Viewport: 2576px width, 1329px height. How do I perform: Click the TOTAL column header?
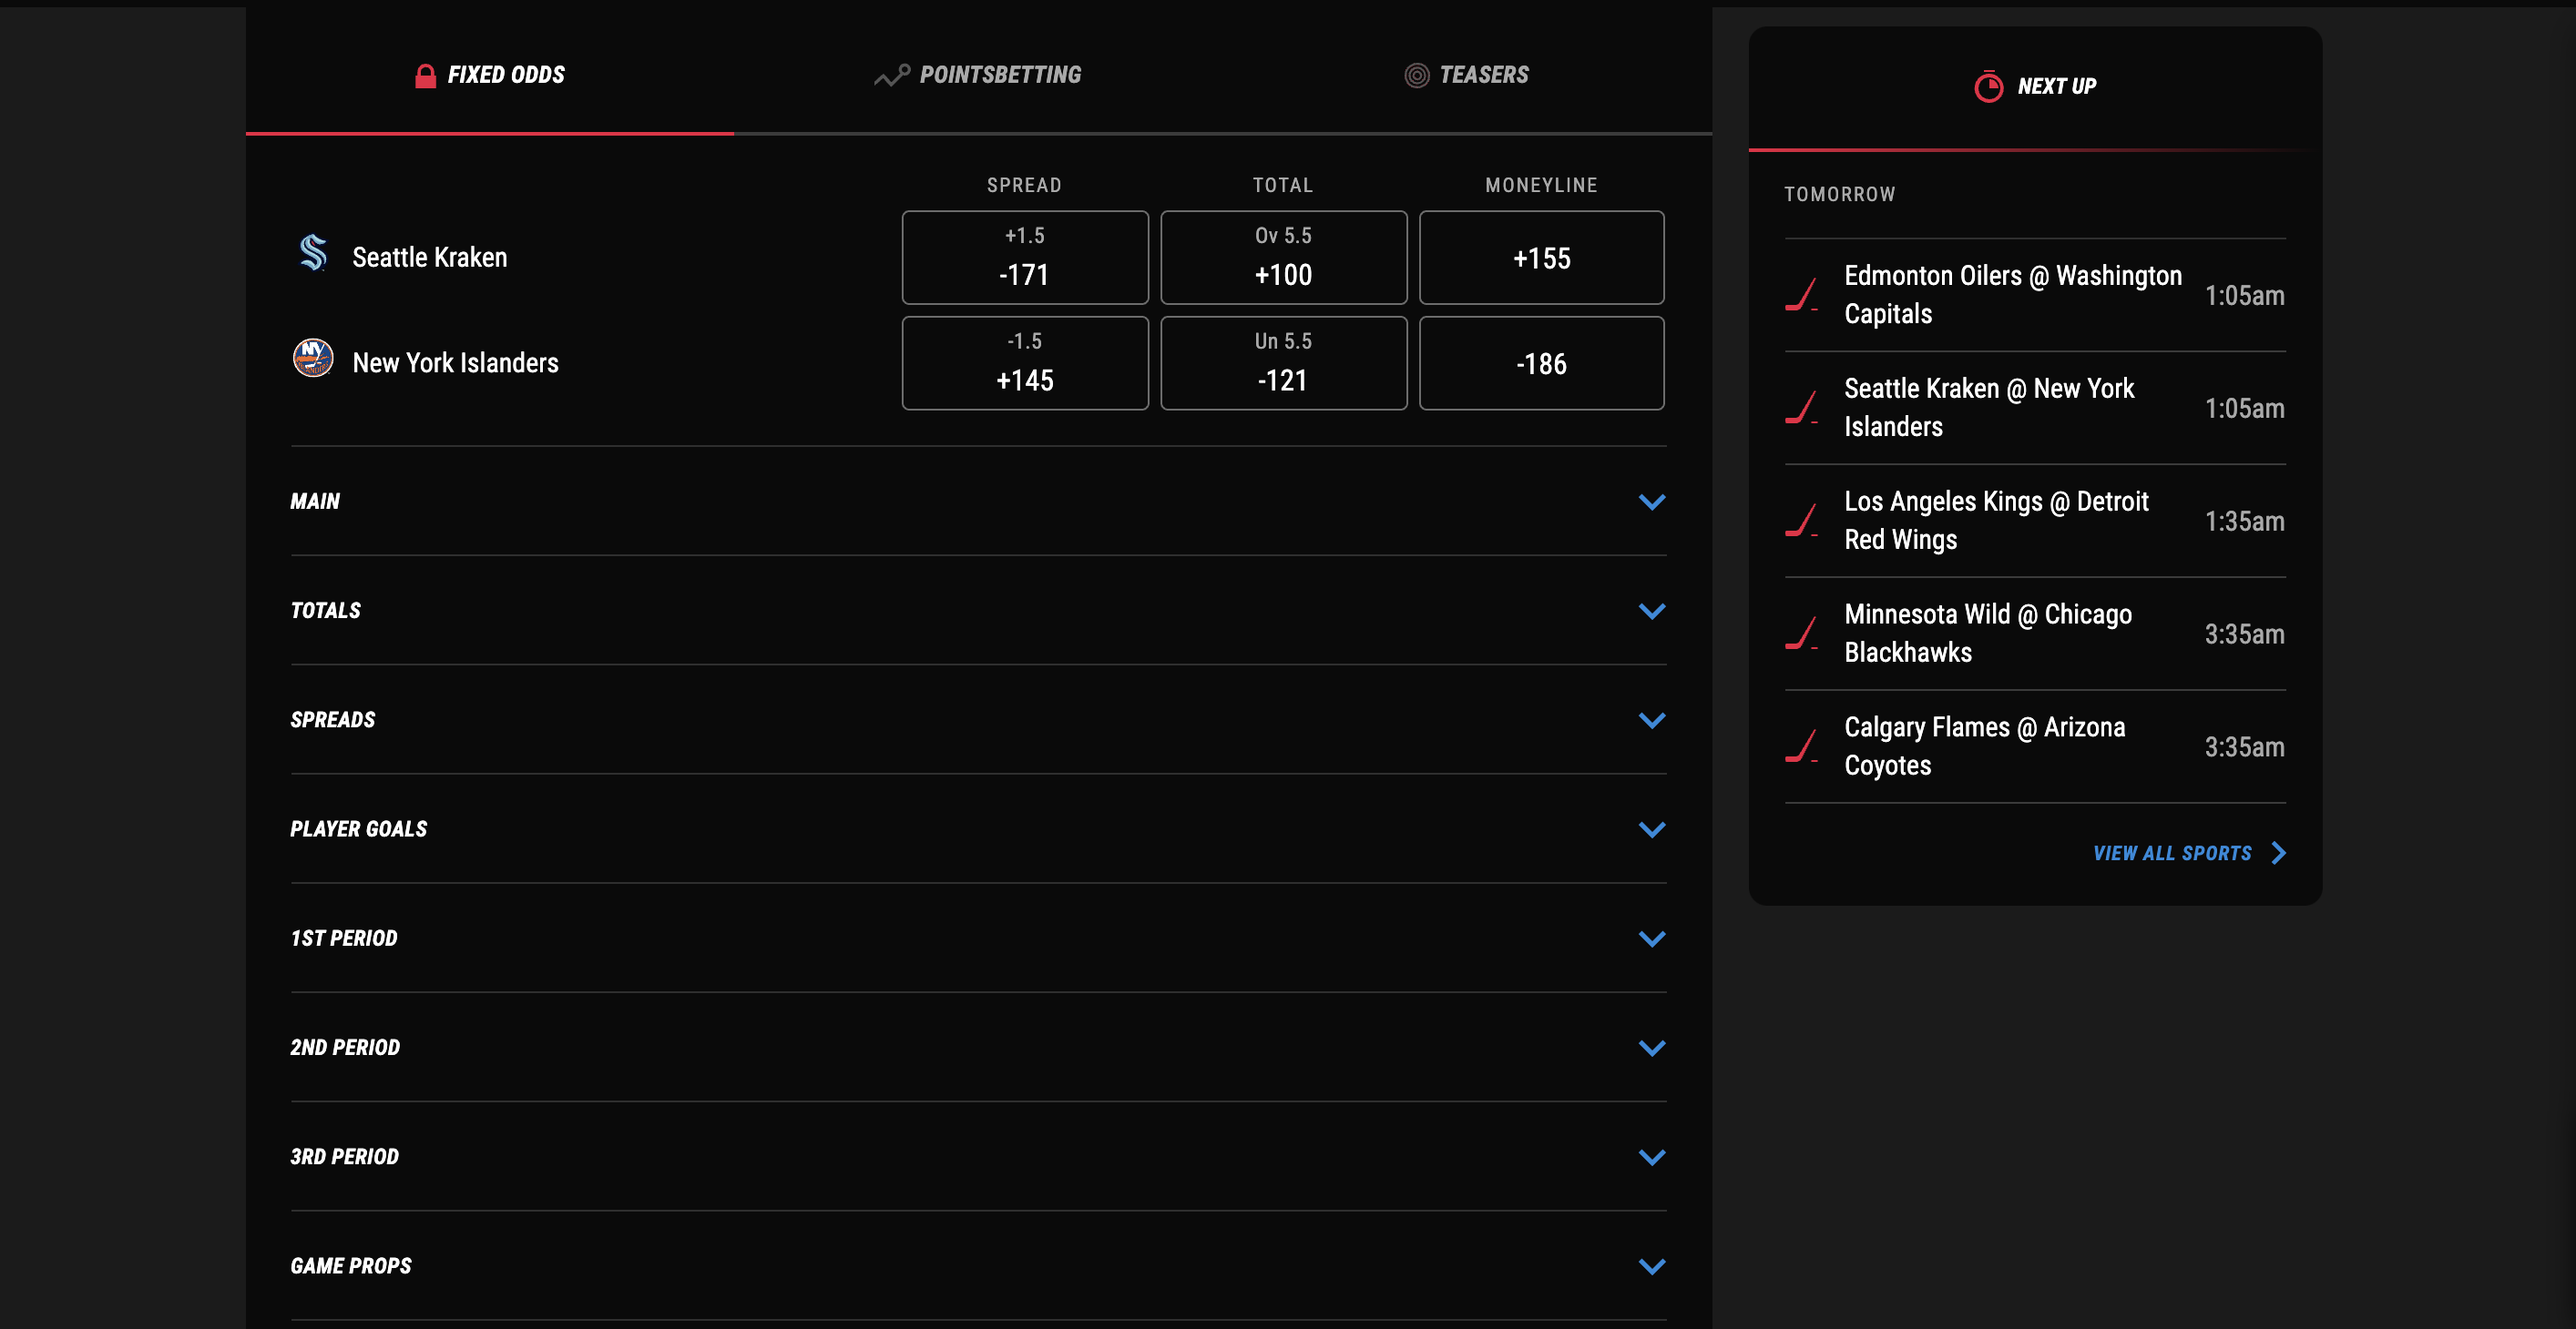tap(1283, 185)
